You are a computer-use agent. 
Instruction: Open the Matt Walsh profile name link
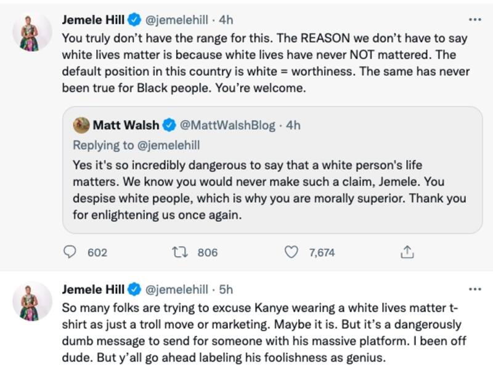[127, 125]
